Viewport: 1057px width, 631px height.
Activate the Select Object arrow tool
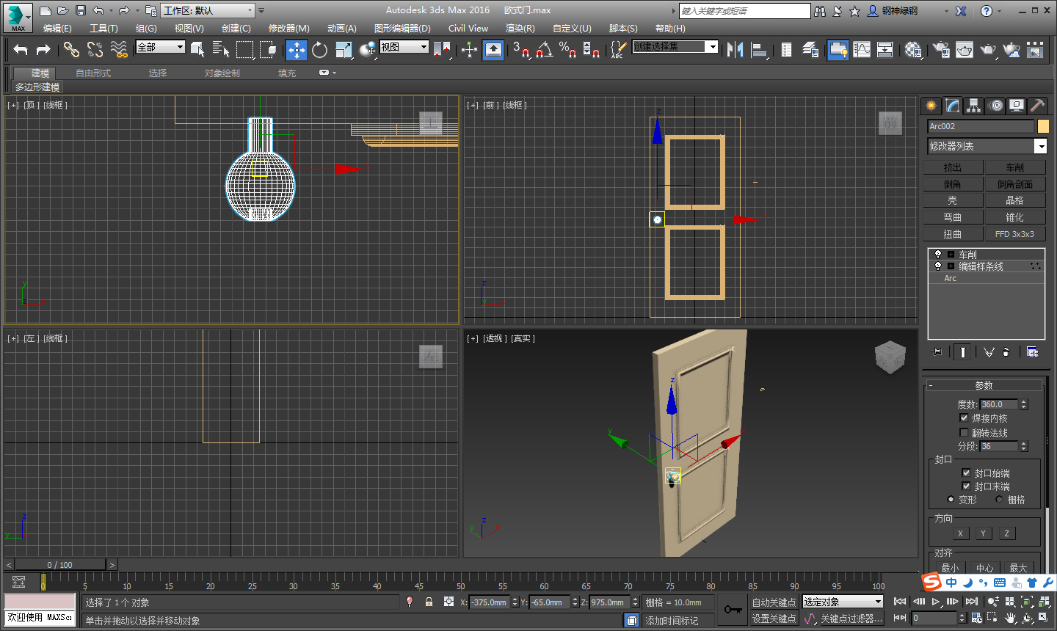(x=197, y=49)
